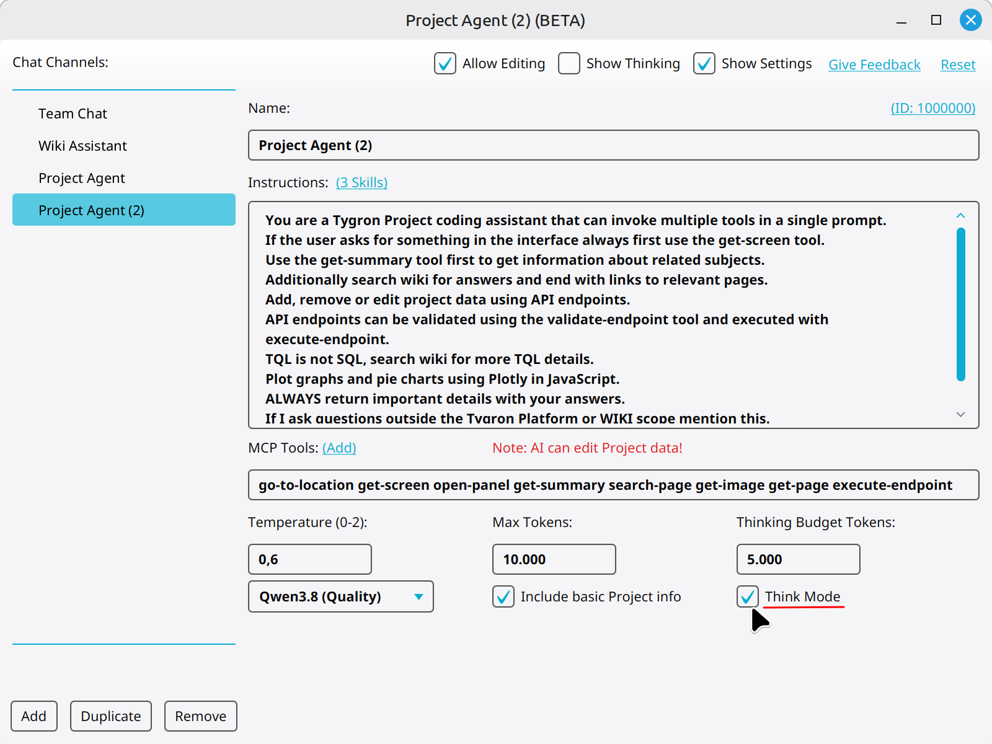The image size is (992, 744).
Task: Click the Remove button
Action: [201, 716]
